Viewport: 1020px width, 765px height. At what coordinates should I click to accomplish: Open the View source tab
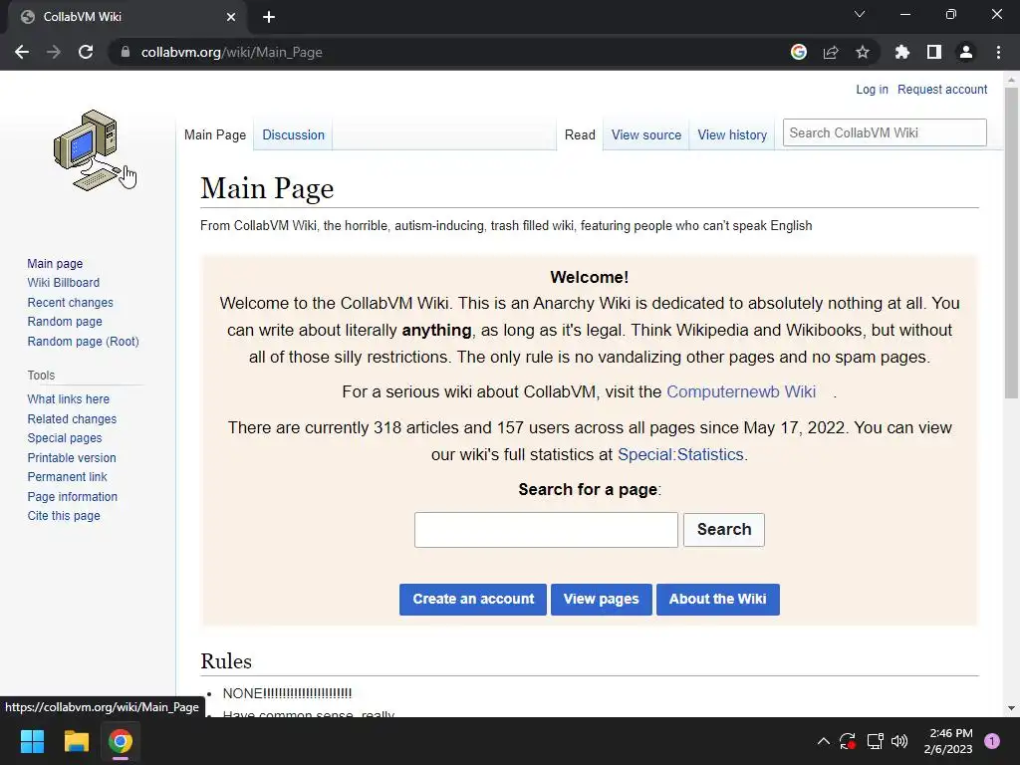tap(645, 134)
